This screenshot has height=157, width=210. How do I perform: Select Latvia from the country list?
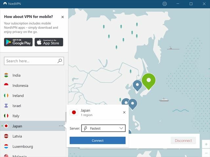[17, 136]
